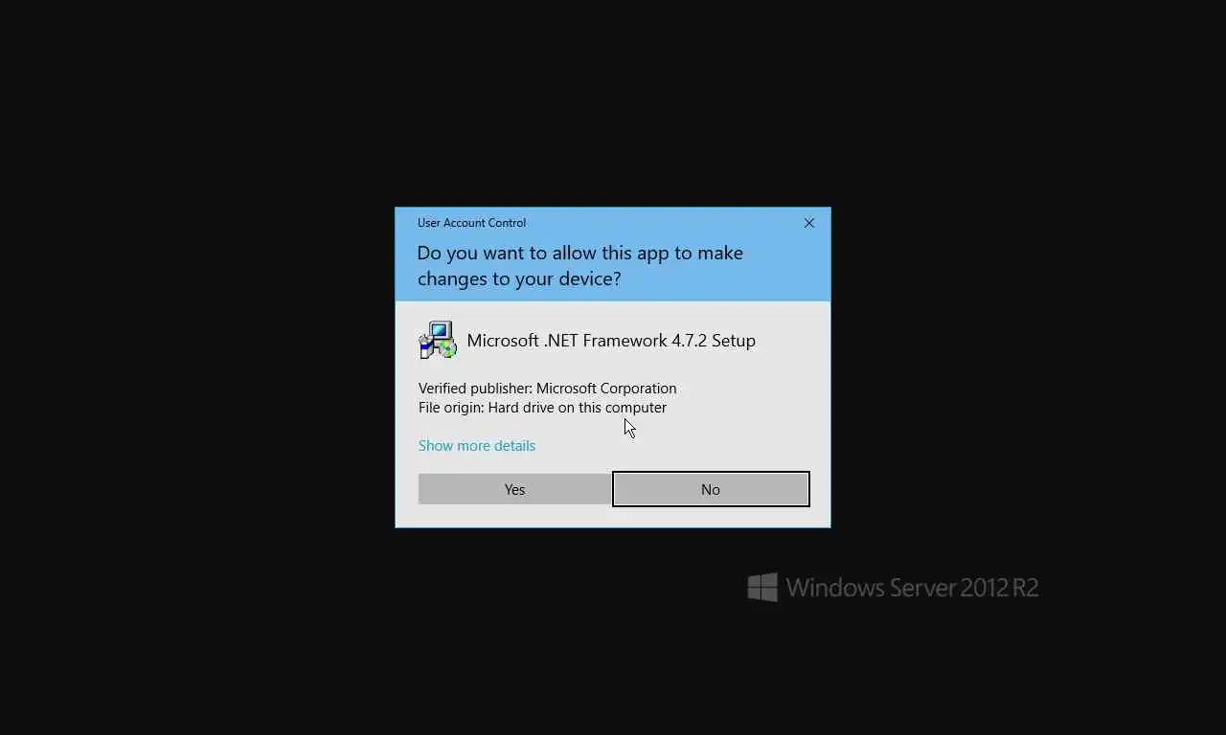
Task: Click the Microsoft Corporation publisher name
Action: click(606, 389)
